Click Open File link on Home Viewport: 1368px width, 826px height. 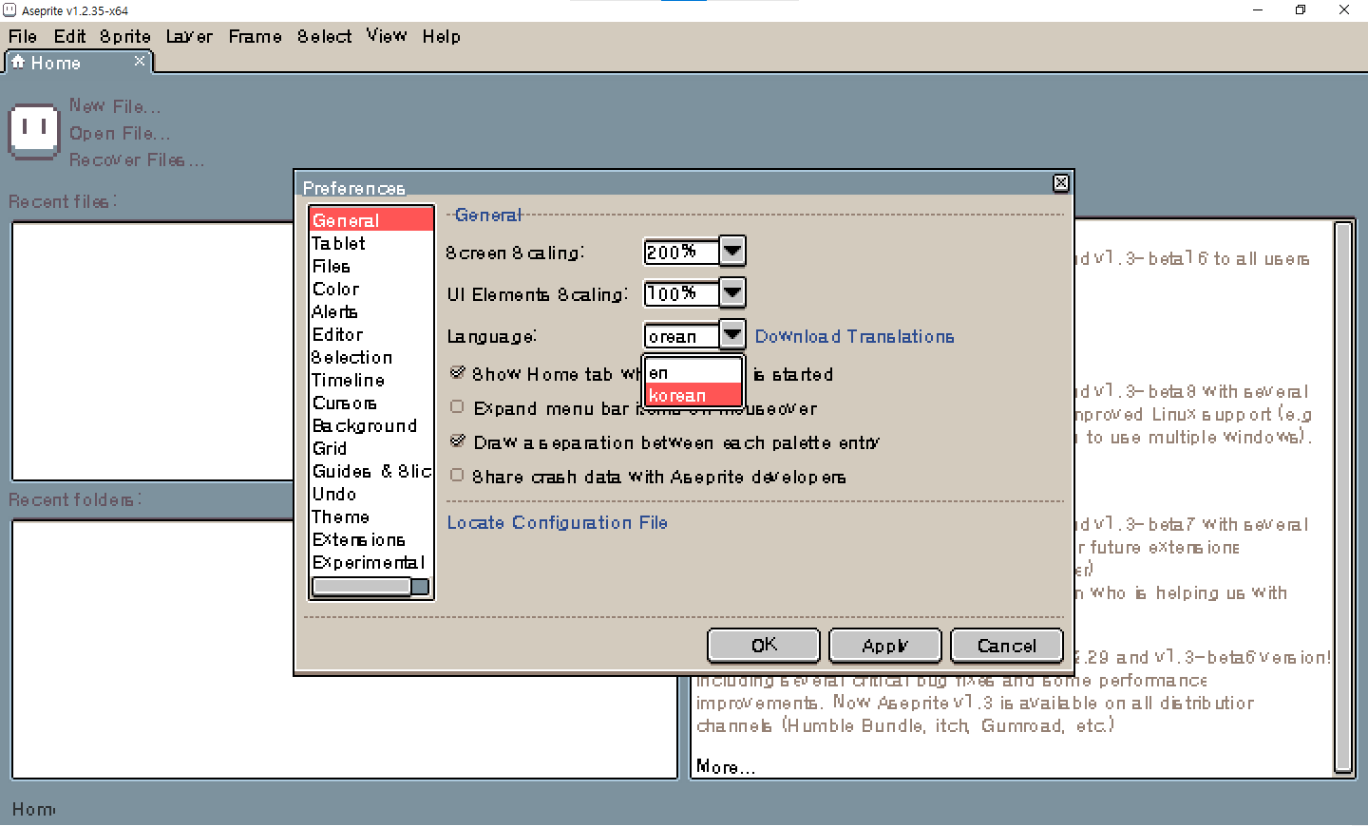[119, 134]
